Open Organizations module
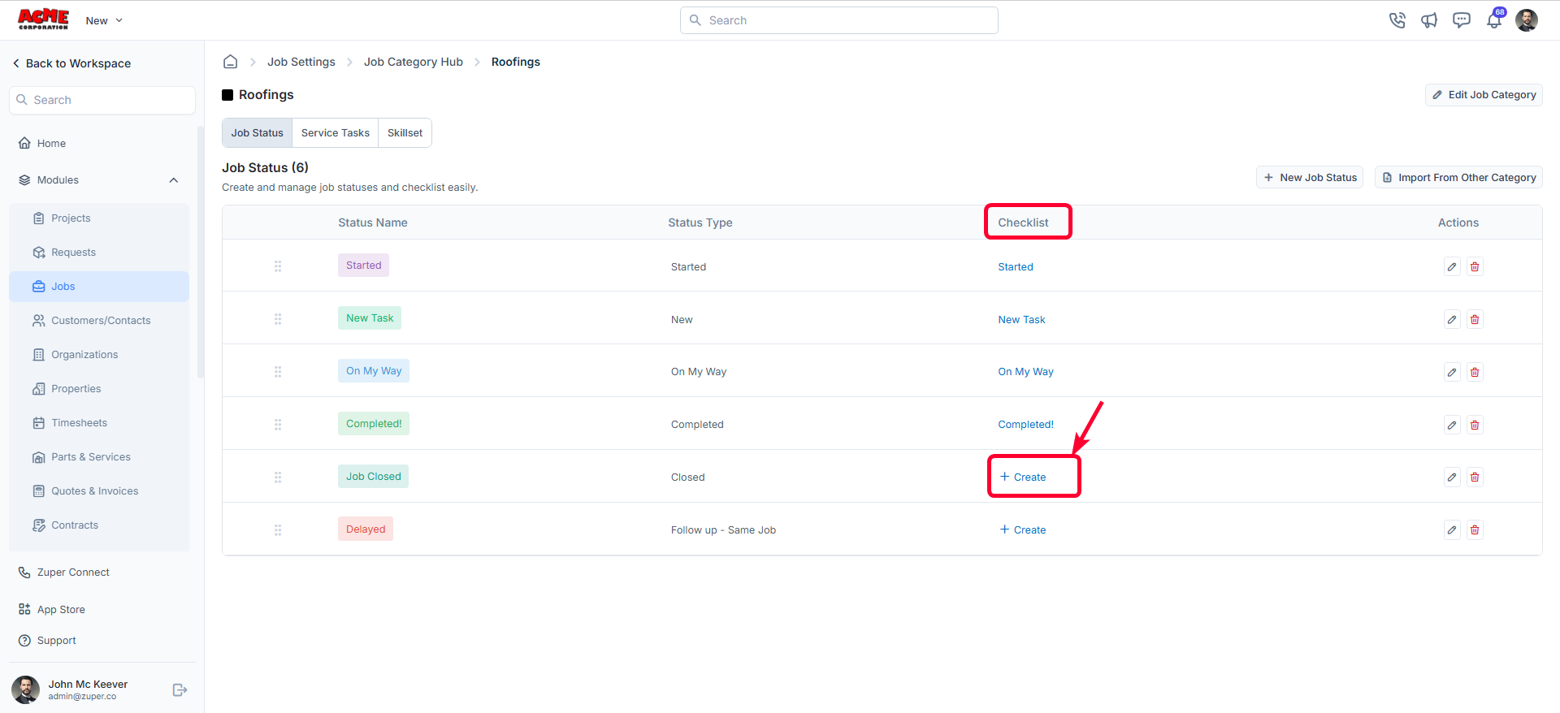 (x=99, y=355)
